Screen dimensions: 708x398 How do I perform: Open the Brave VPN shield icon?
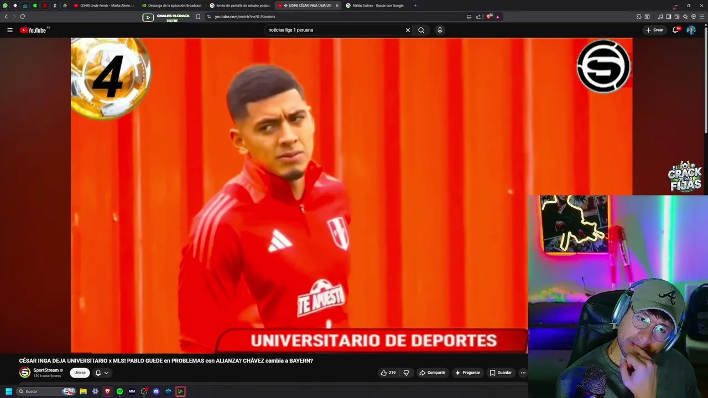click(x=694, y=17)
